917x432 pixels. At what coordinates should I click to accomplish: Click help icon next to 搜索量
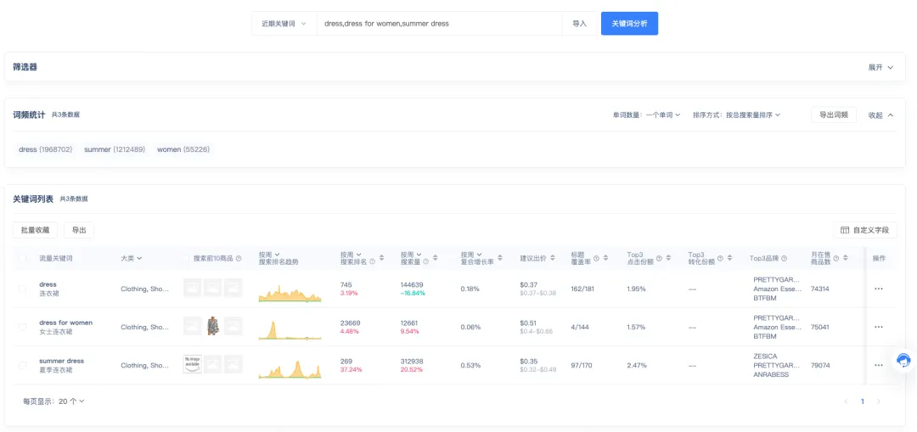[425, 261]
